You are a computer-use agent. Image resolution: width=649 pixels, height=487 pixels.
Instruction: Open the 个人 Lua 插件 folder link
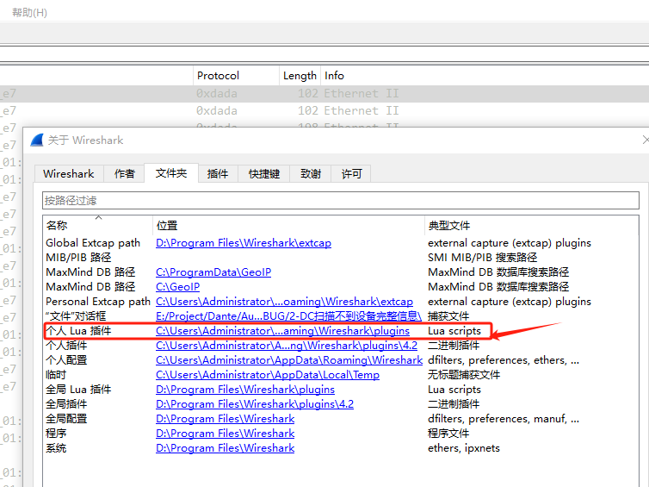coord(282,331)
